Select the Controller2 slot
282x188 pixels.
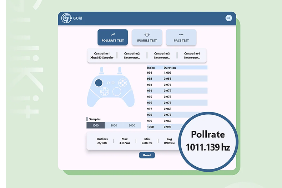pos(132,56)
